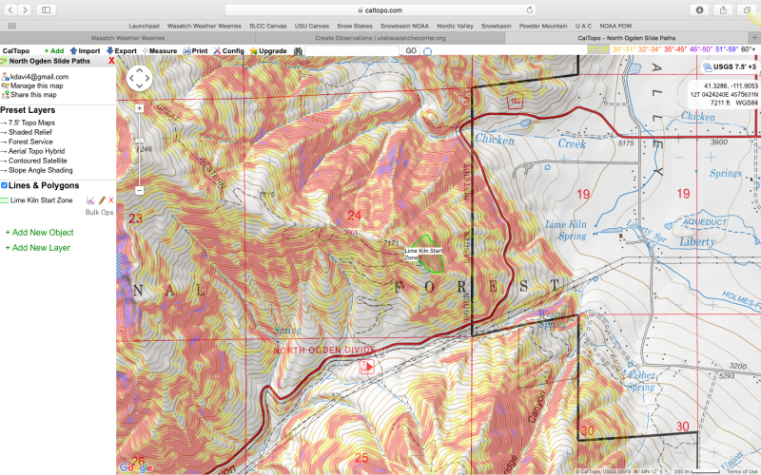Close North Ogden Slide Paths with red X
The image size is (761, 475).
coord(111,61)
